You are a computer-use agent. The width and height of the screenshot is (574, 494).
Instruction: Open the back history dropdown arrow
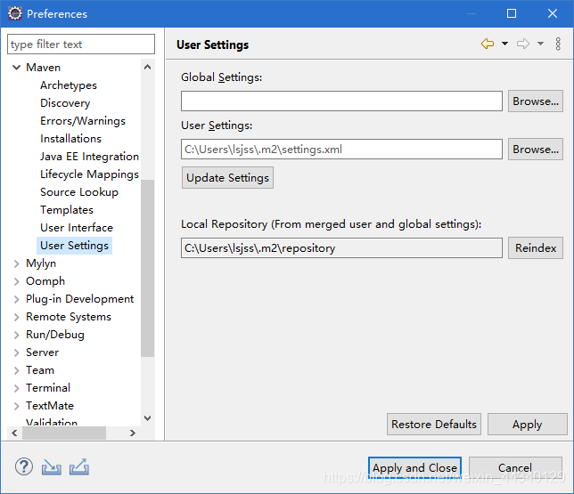click(x=504, y=44)
